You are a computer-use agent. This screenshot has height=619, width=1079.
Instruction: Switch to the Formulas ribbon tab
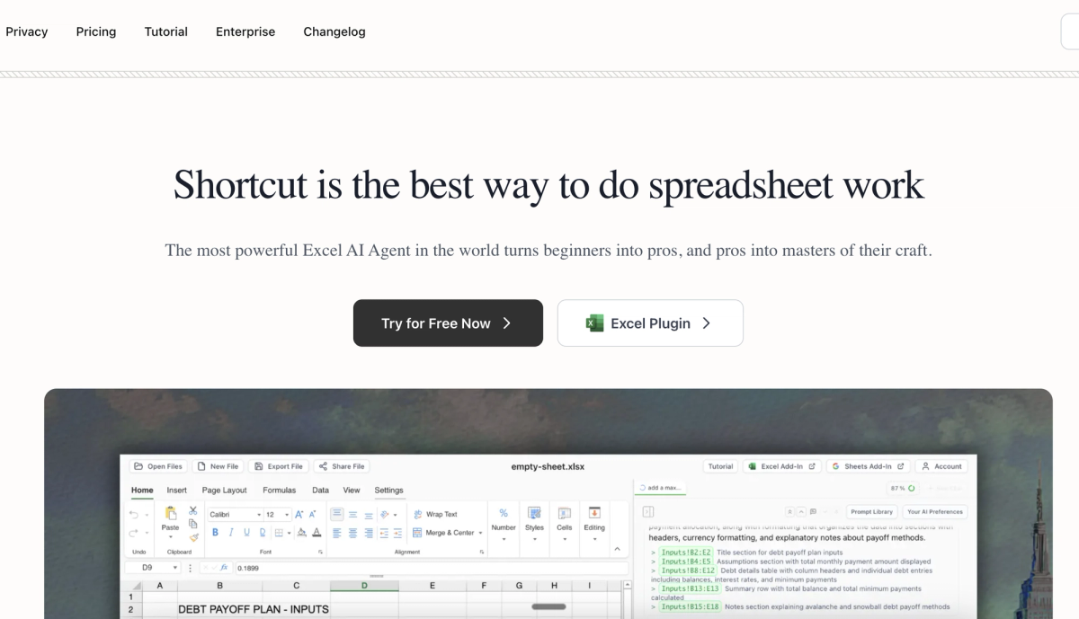tap(279, 490)
